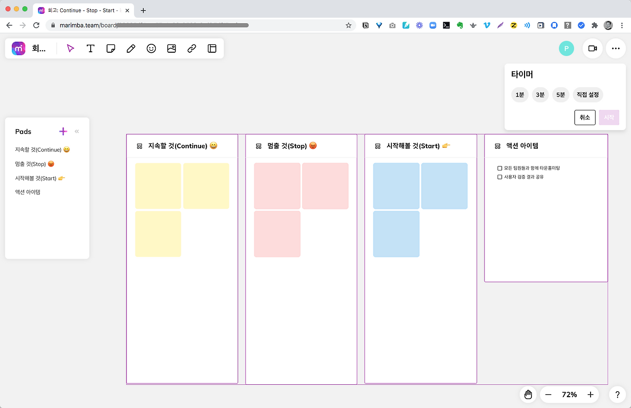Select the bottom pink sticky note in Stop
This screenshot has height=408, width=631.
click(277, 234)
